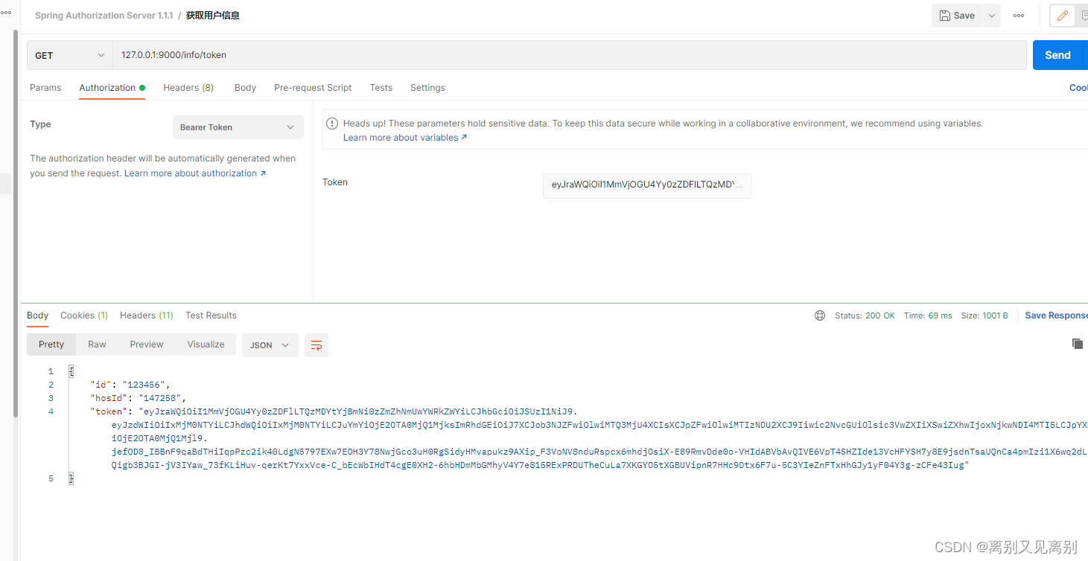Click the request URL input field
This screenshot has height=561, width=1088.
point(570,55)
